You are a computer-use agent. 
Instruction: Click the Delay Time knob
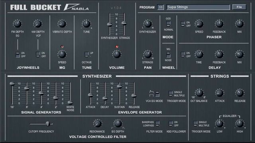[199, 54]
